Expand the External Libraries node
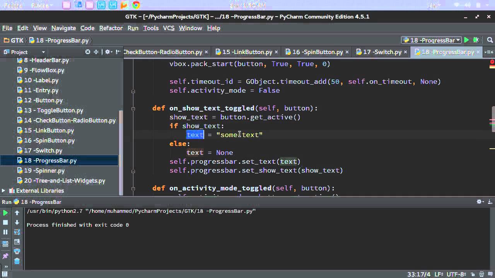This screenshot has width=495, height=278. coord(3,190)
